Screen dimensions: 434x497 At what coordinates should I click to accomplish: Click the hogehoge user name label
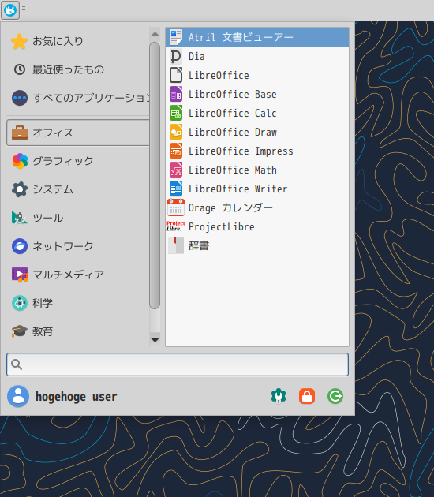tap(76, 397)
